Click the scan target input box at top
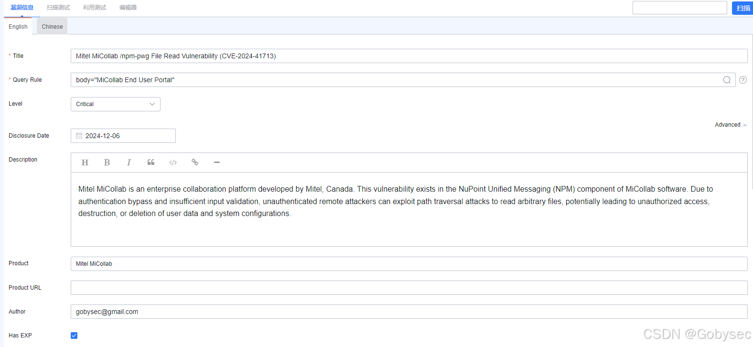753x347 pixels. [680, 8]
